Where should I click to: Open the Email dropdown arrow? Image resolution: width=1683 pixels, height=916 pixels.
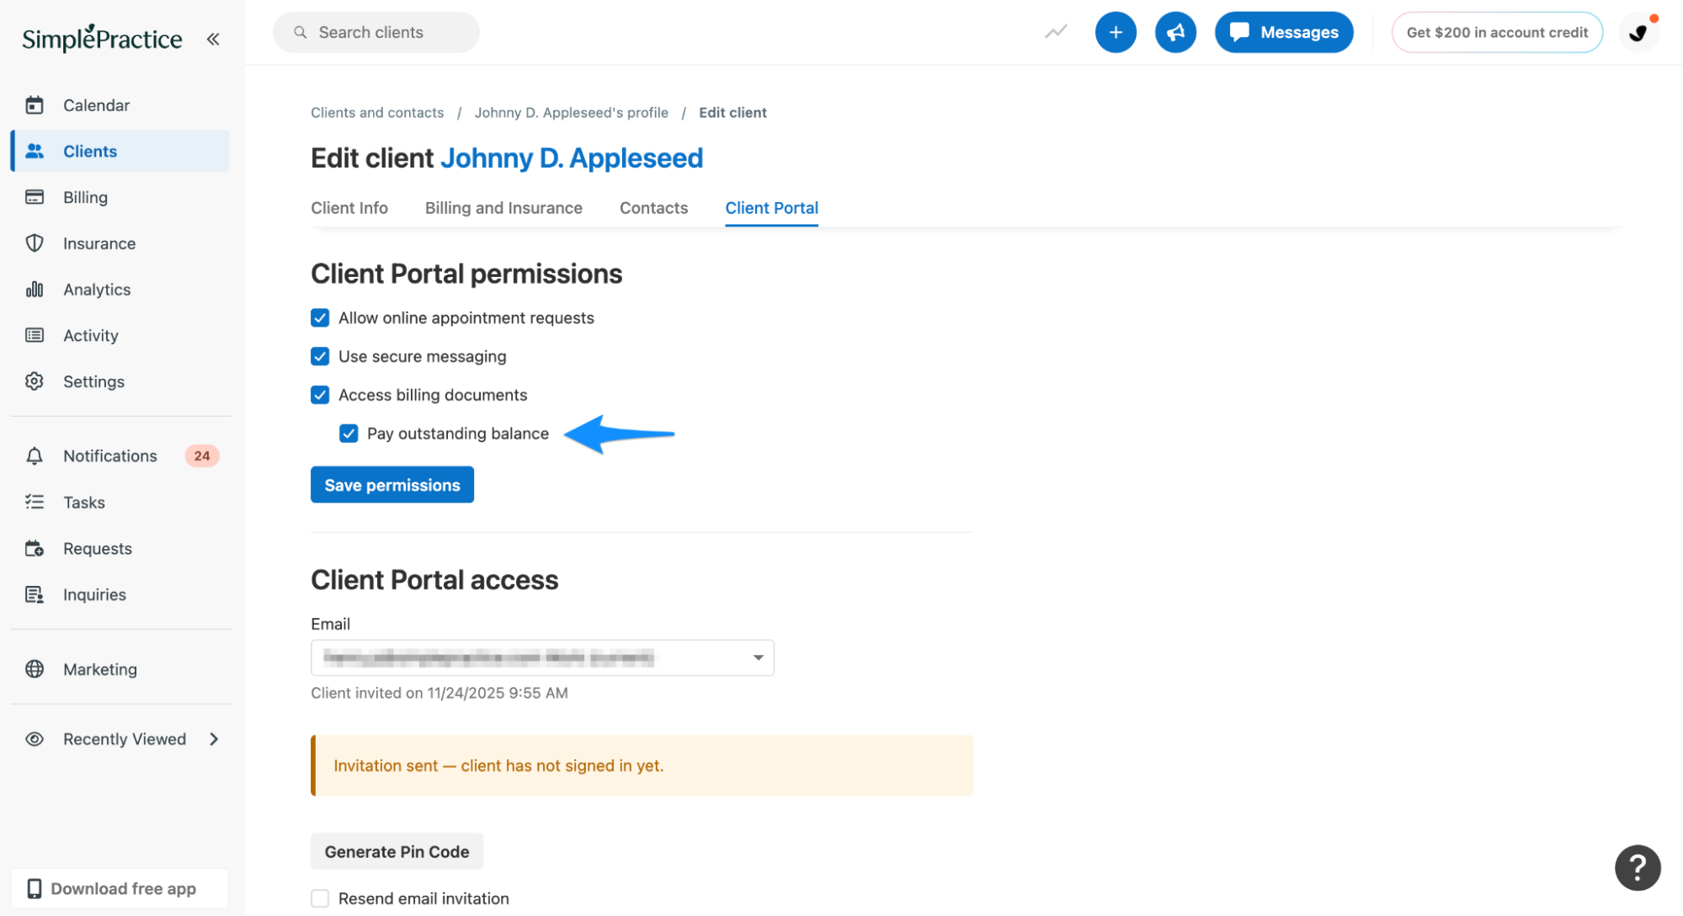[758, 658]
